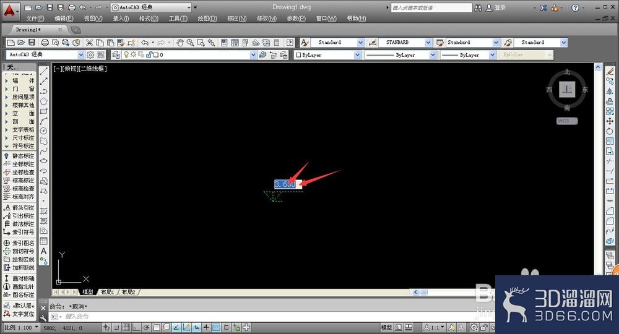Select the Move tool in modify toolbar
619x334 pixels.
click(x=610, y=121)
